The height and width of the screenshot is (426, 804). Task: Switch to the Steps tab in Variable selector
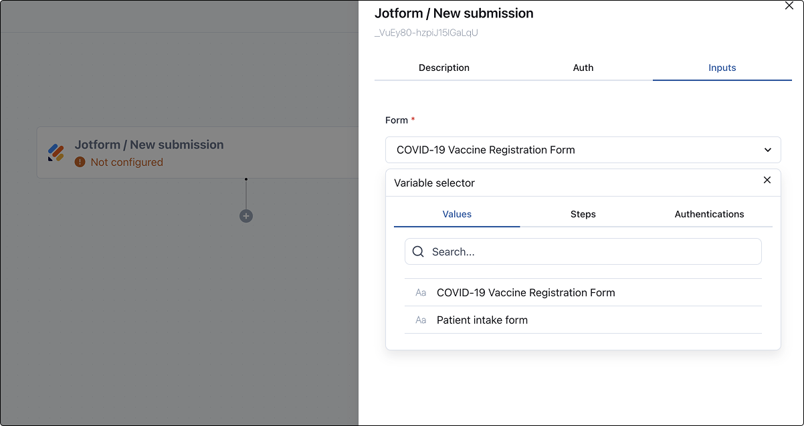(x=583, y=214)
